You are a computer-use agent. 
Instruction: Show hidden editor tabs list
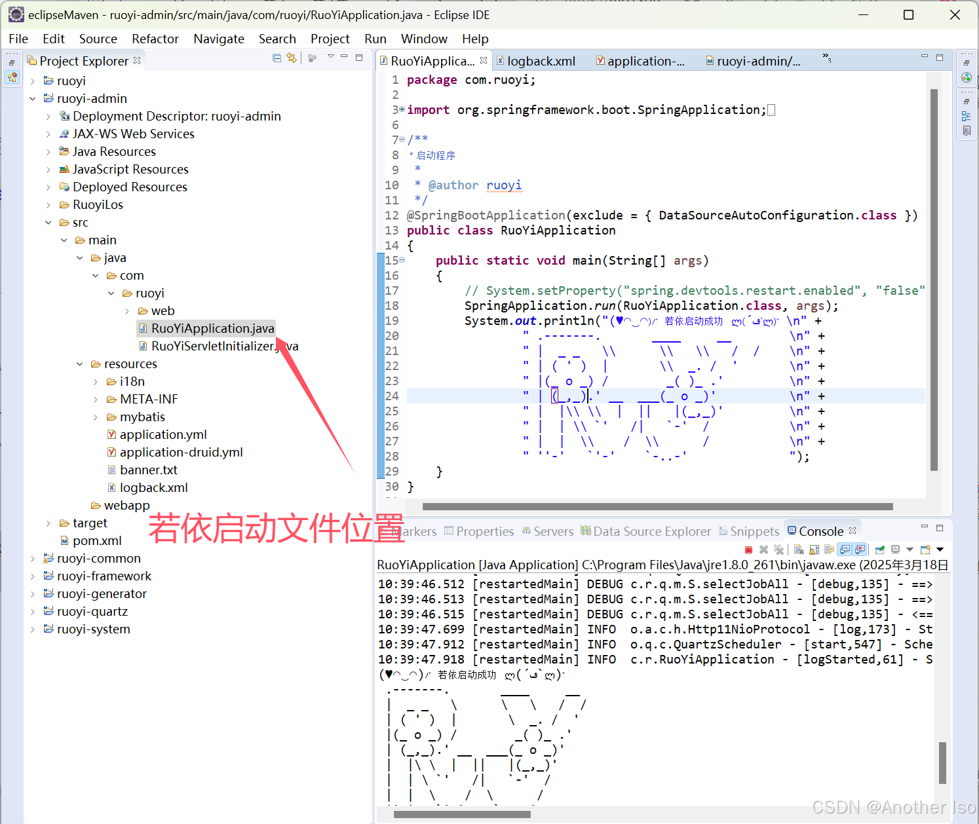point(827,58)
